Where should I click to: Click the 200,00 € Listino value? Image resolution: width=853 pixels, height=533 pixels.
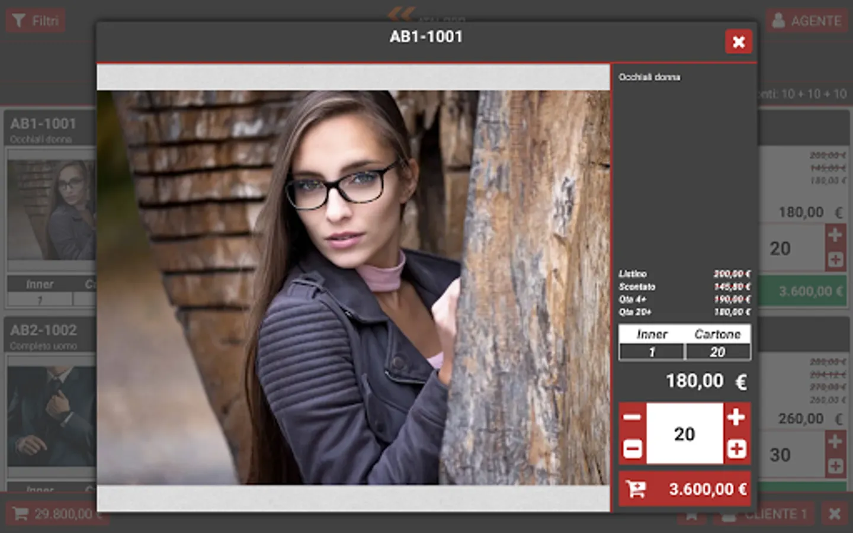coord(732,274)
